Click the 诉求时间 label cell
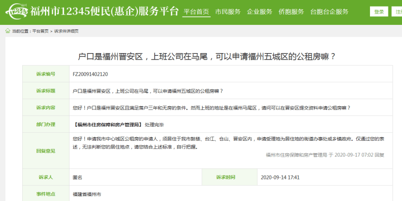The image size is (402, 201). [x=229, y=177]
